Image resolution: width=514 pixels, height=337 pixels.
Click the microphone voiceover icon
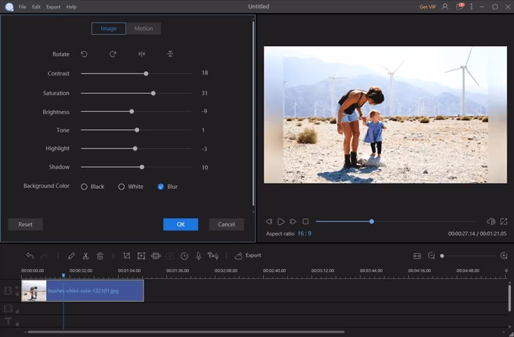198,256
